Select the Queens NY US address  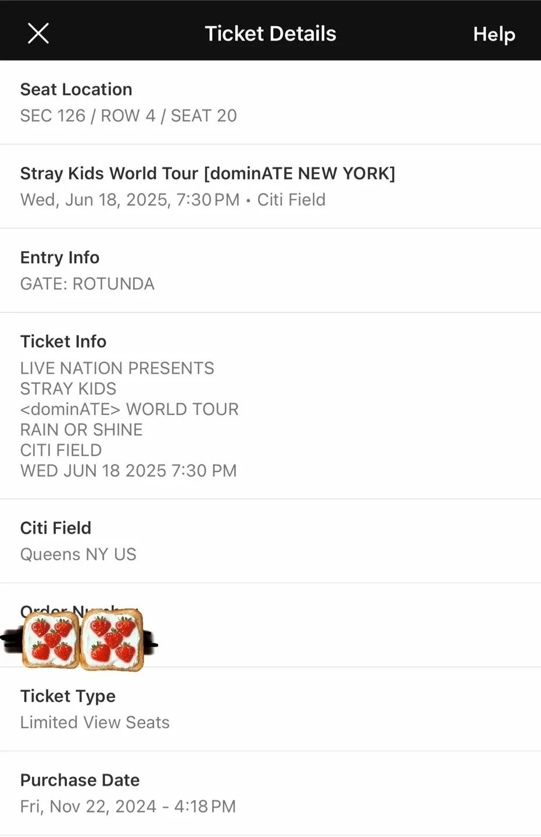[x=78, y=555]
